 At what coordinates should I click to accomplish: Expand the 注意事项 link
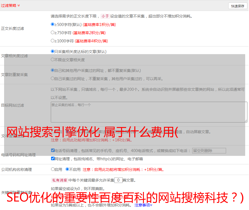tap(143, 205)
